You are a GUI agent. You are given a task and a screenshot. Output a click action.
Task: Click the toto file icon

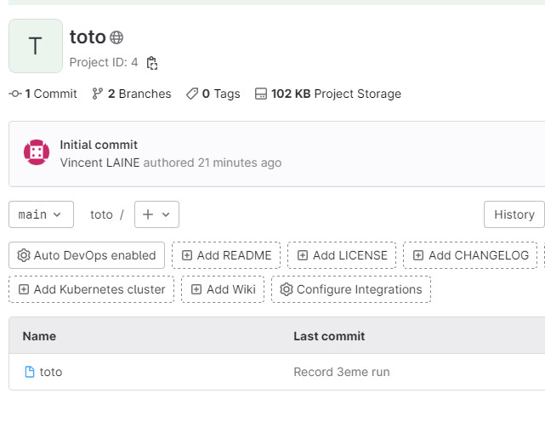pos(30,372)
